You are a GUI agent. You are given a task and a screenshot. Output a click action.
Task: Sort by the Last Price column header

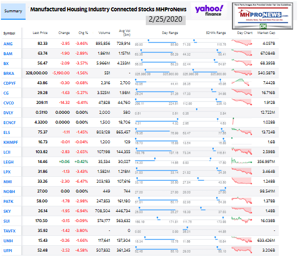click(x=40, y=33)
